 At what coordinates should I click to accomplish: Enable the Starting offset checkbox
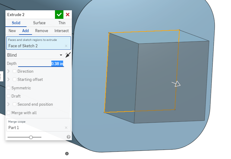coord(14,79)
